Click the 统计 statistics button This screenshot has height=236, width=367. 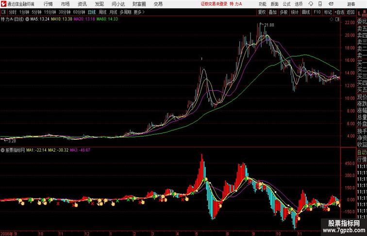coord(295,12)
